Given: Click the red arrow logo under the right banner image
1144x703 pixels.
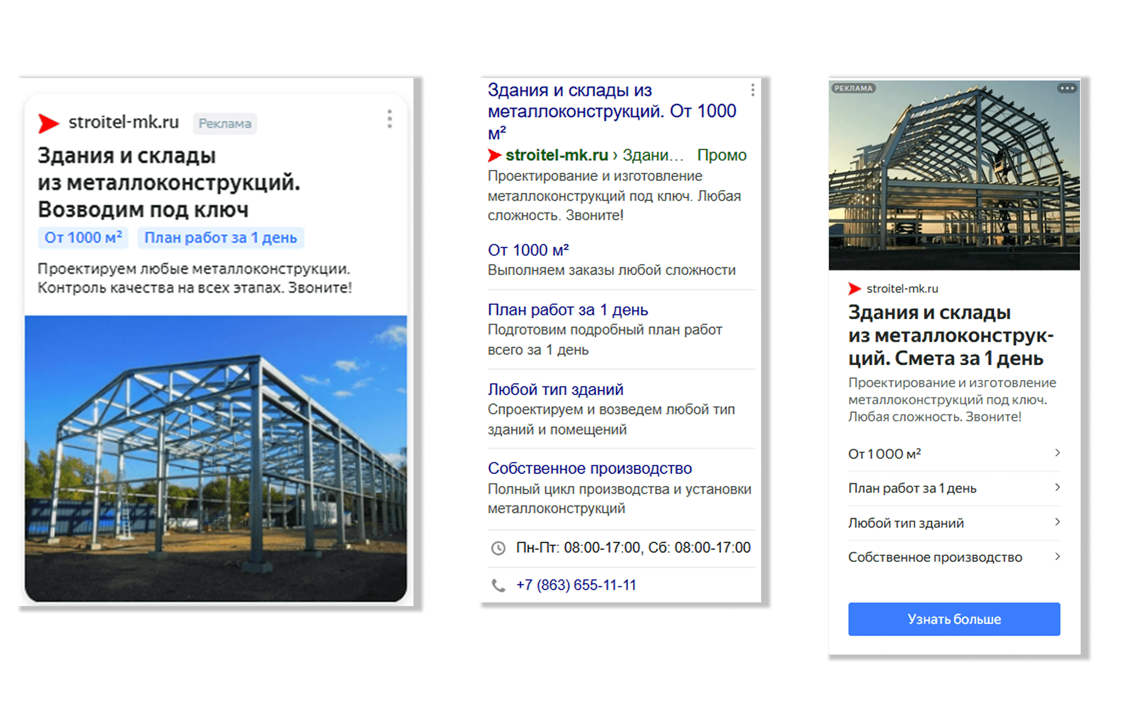Looking at the screenshot, I should click(x=854, y=289).
